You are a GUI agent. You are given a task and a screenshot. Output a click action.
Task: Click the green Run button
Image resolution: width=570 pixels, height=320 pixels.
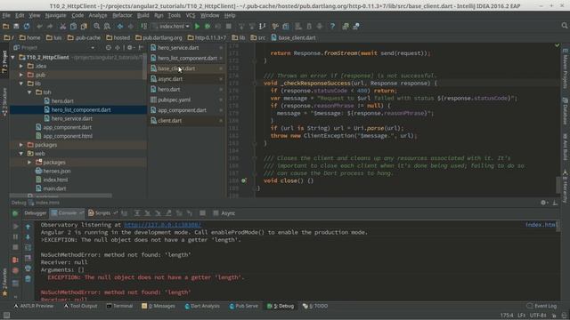[x=197, y=26]
